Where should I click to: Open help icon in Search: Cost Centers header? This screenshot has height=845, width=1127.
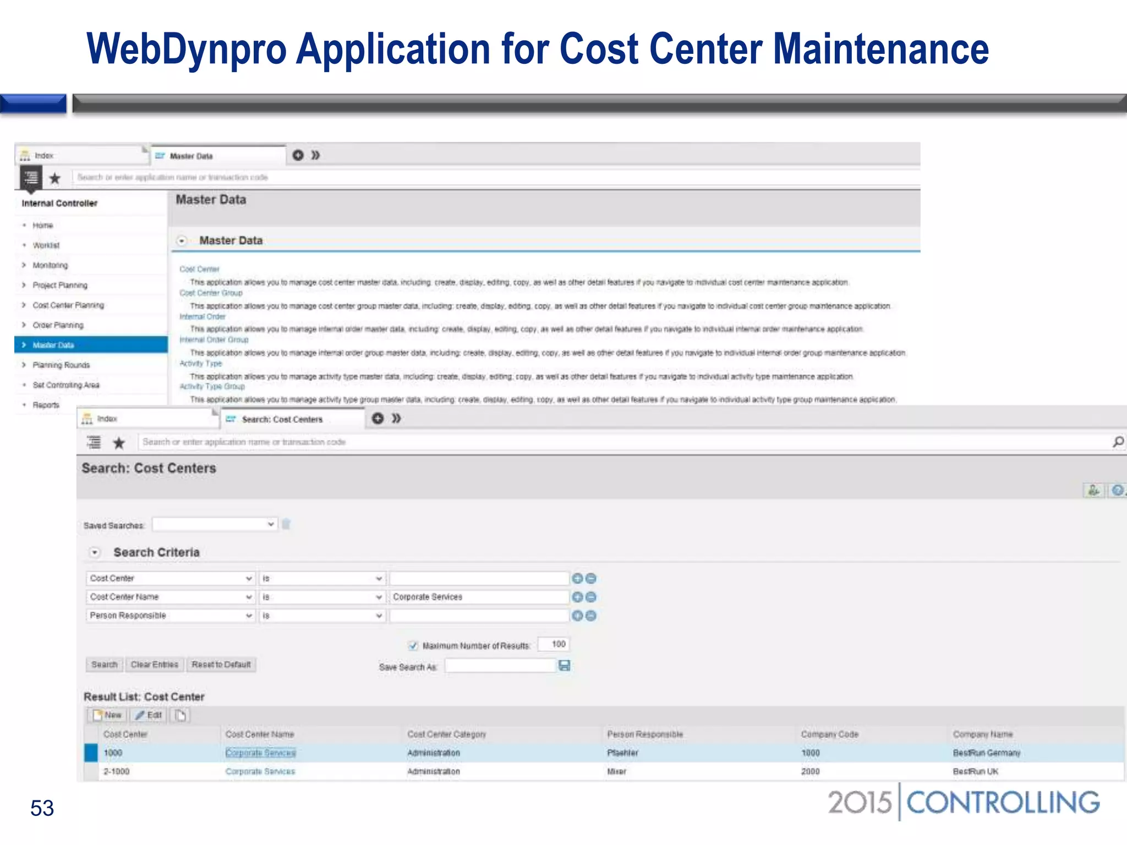1118,490
